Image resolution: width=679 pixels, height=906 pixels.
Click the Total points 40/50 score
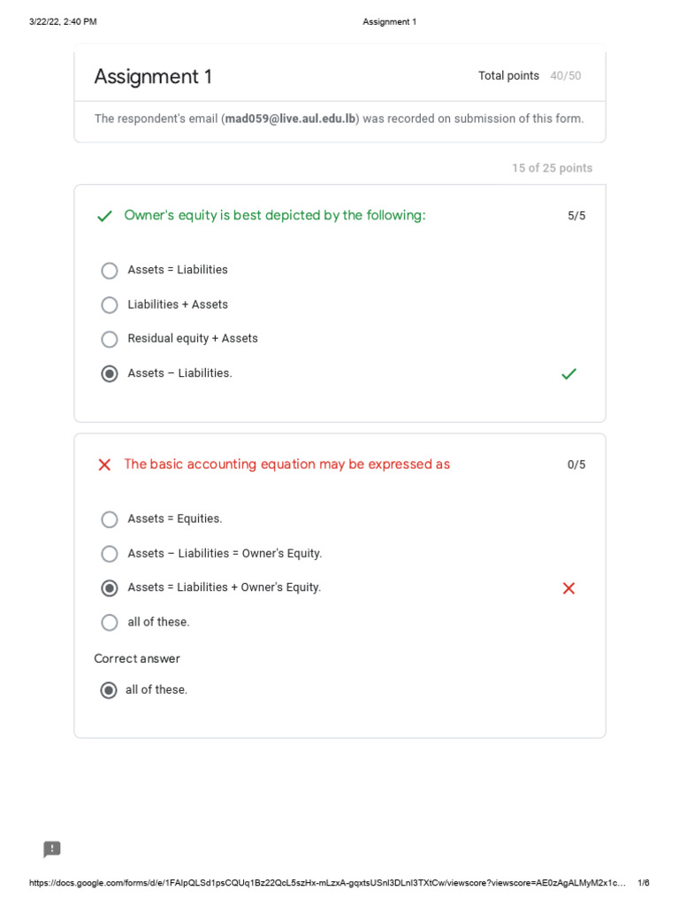pos(530,76)
